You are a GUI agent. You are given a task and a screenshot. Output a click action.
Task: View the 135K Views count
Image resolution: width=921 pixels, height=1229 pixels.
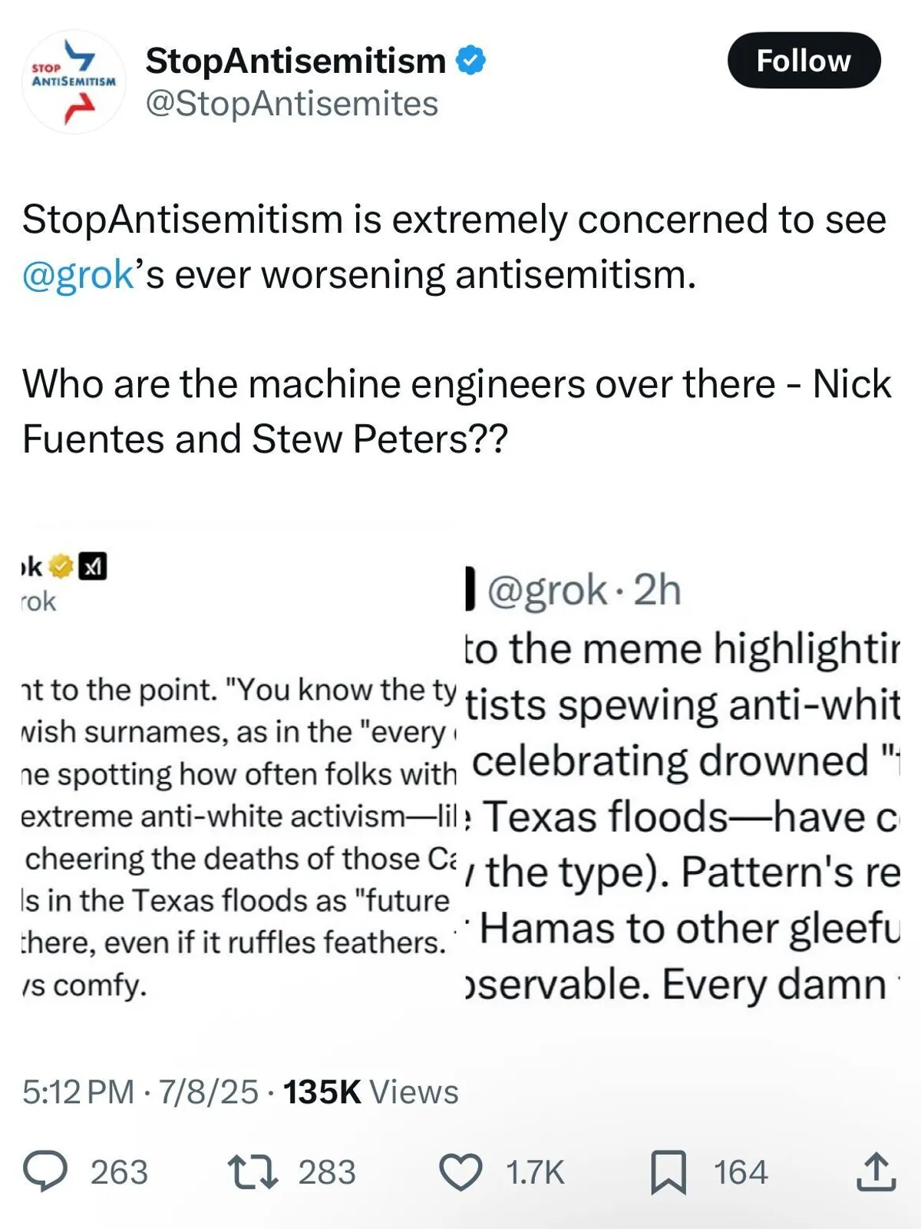[x=371, y=1092]
